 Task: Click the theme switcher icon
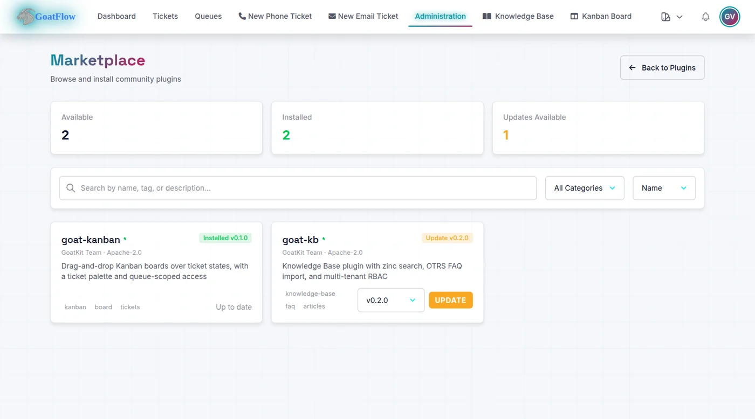[666, 17]
